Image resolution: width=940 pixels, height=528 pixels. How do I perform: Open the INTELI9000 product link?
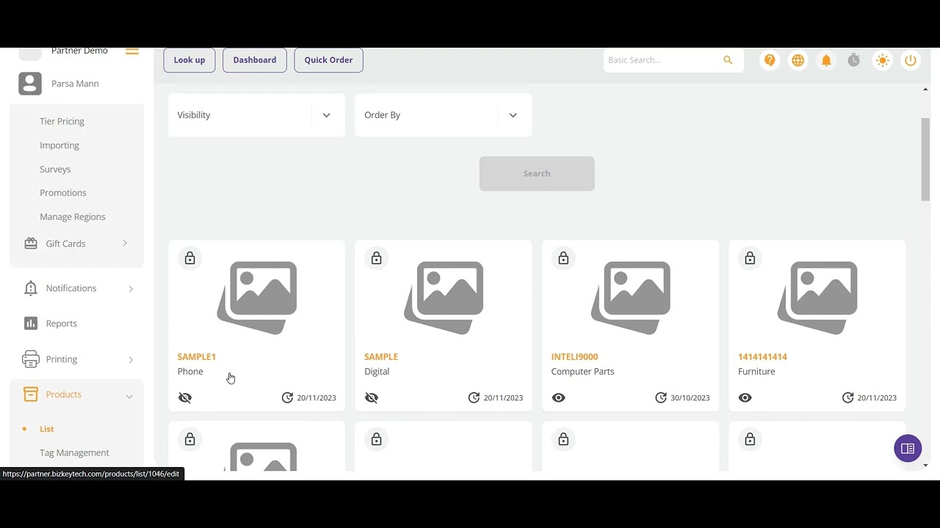coord(574,357)
